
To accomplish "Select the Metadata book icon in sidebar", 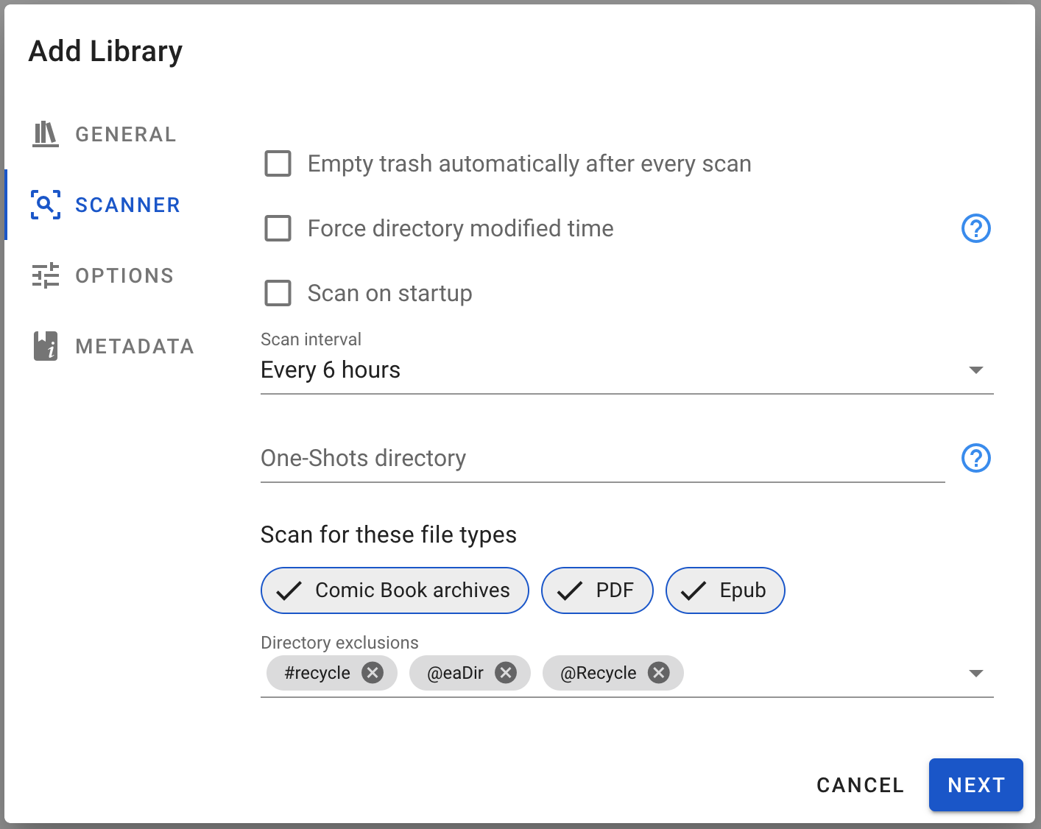I will (45, 346).
